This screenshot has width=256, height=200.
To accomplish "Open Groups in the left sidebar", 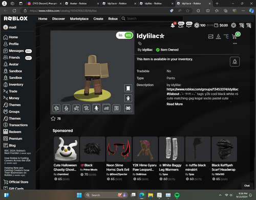I will click(x=11, y=112).
